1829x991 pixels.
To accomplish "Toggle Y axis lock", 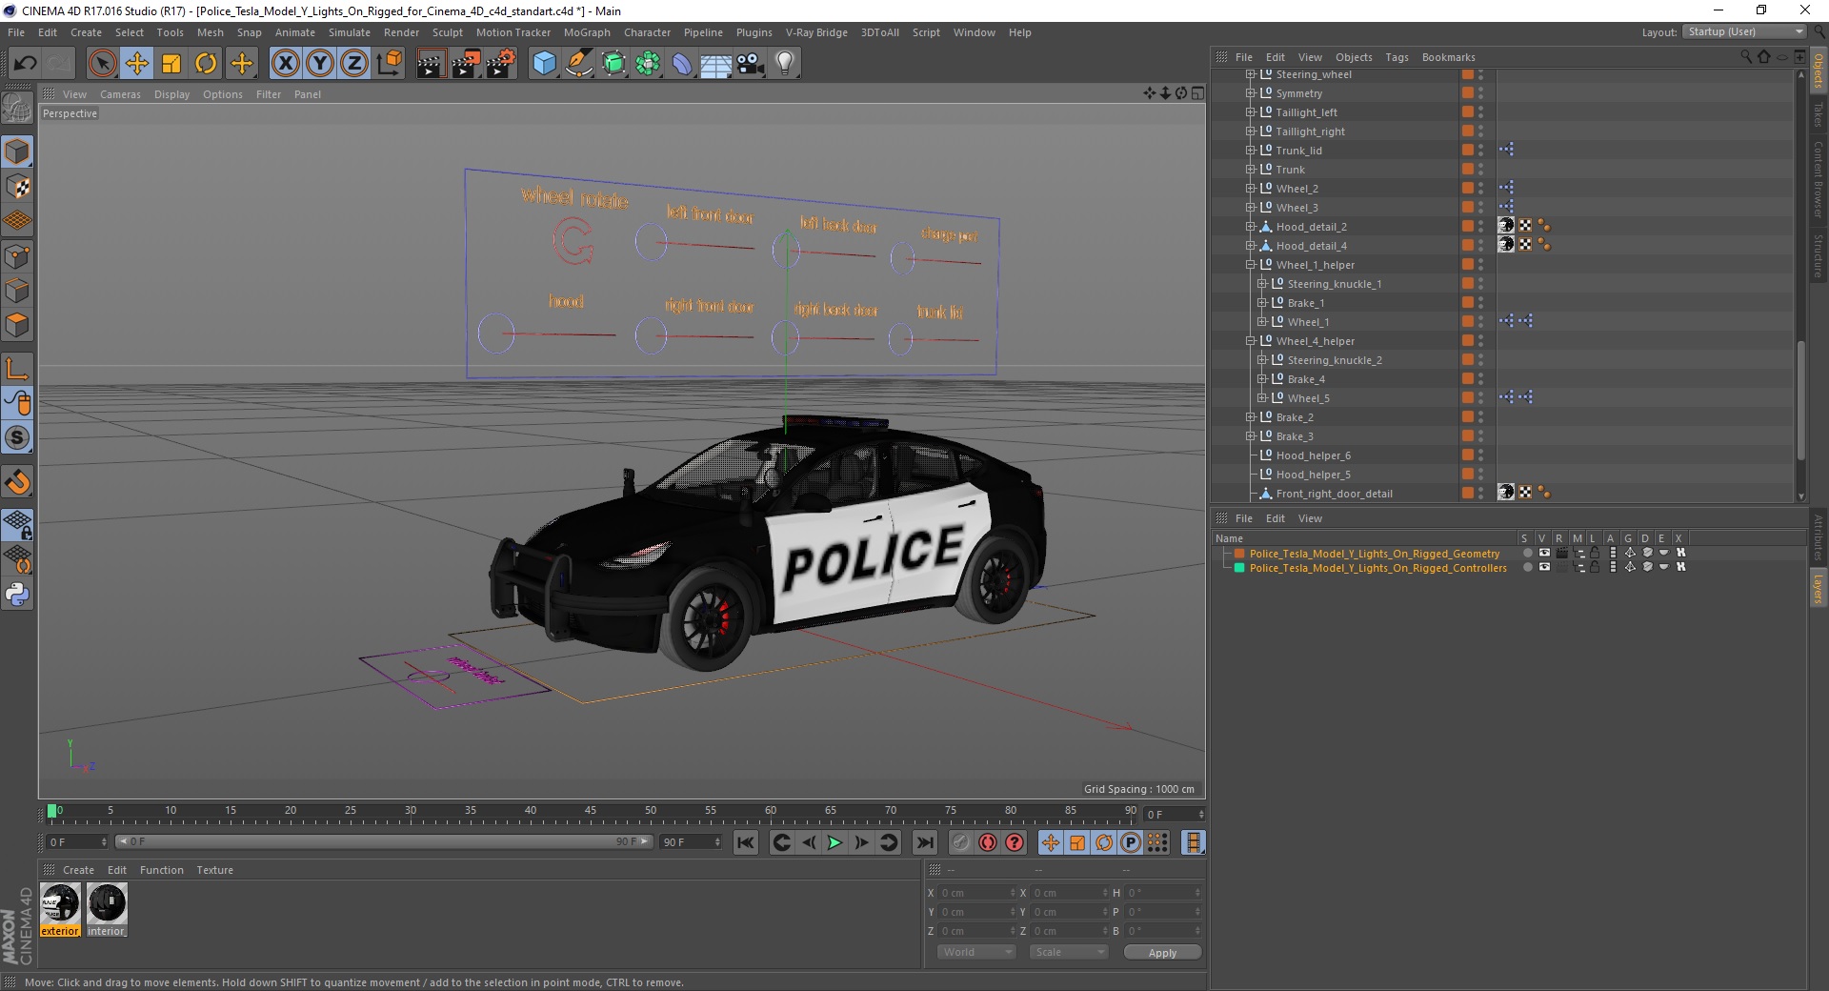I will click(x=320, y=64).
